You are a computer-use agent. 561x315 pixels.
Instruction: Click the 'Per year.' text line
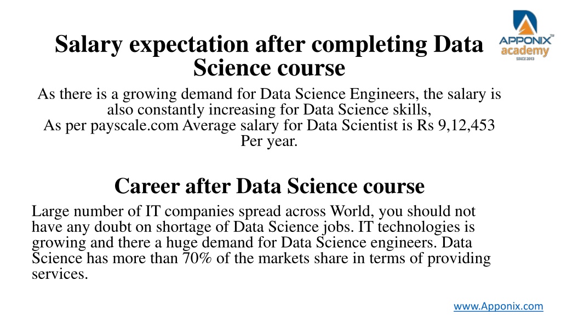(269, 141)
